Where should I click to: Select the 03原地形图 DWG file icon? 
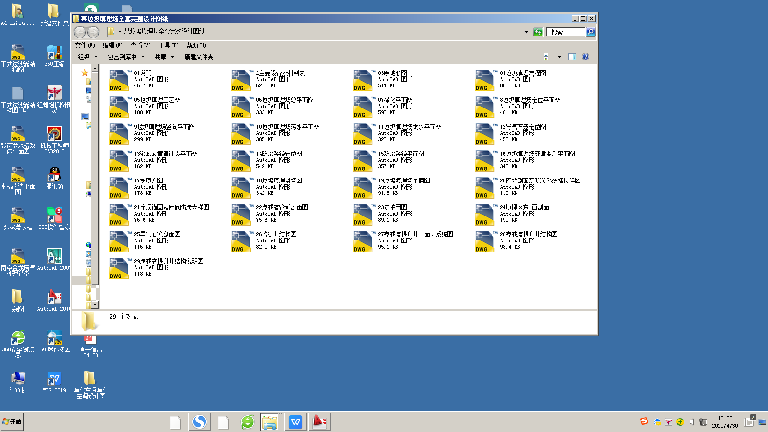[x=363, y=80]
